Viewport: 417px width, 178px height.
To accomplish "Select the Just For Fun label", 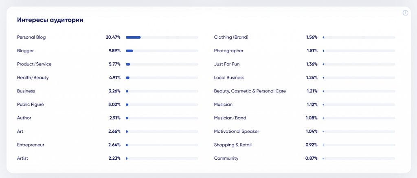I will 227,64.
